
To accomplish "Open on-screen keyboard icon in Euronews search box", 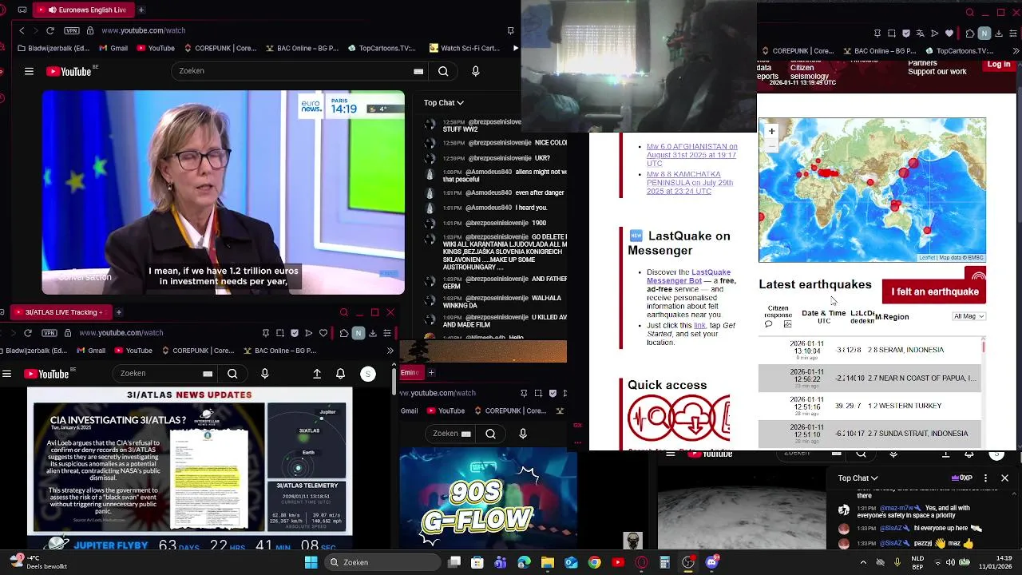I will (418, 71).
